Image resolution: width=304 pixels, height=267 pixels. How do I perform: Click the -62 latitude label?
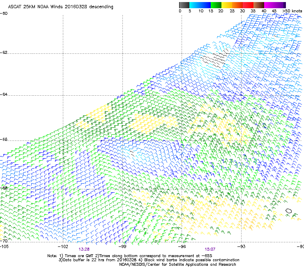click(x=4, y=53)
